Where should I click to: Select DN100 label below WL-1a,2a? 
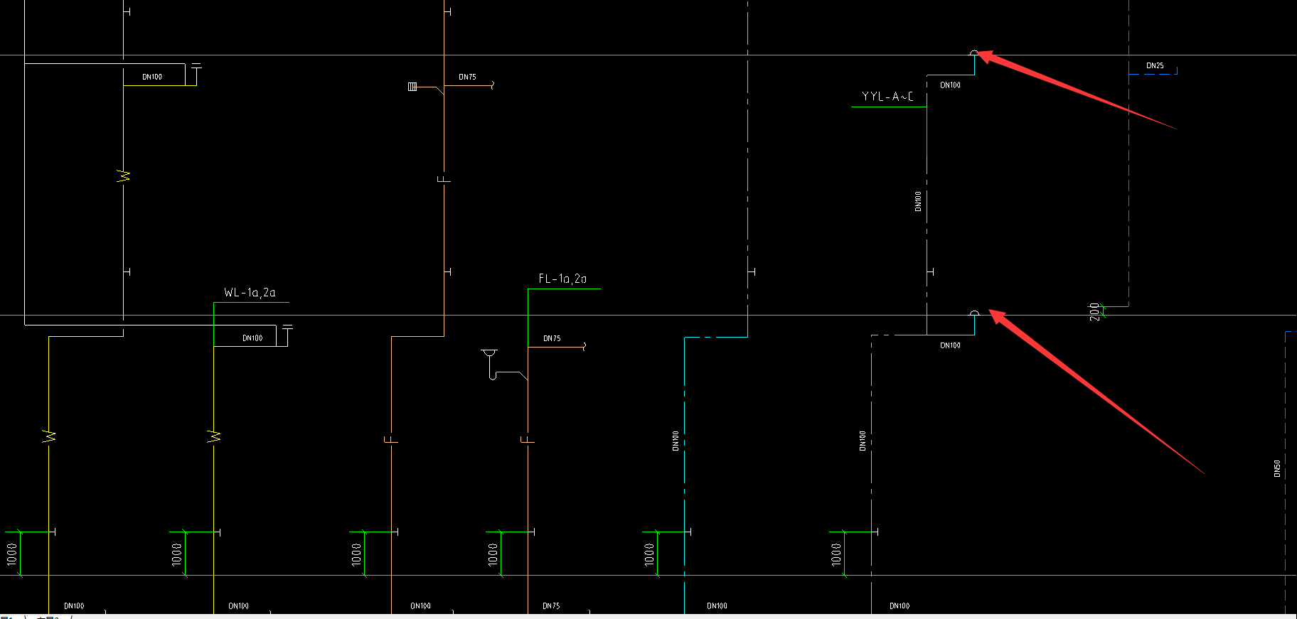coord(252,338)
